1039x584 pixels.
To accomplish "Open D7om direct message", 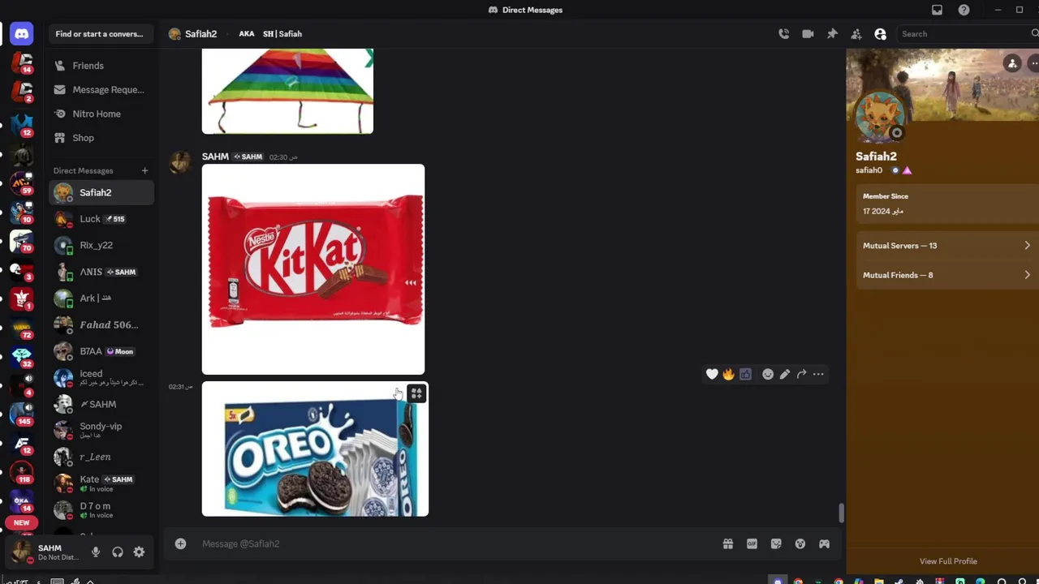I will pyautogui.click(x=101, y=509).
